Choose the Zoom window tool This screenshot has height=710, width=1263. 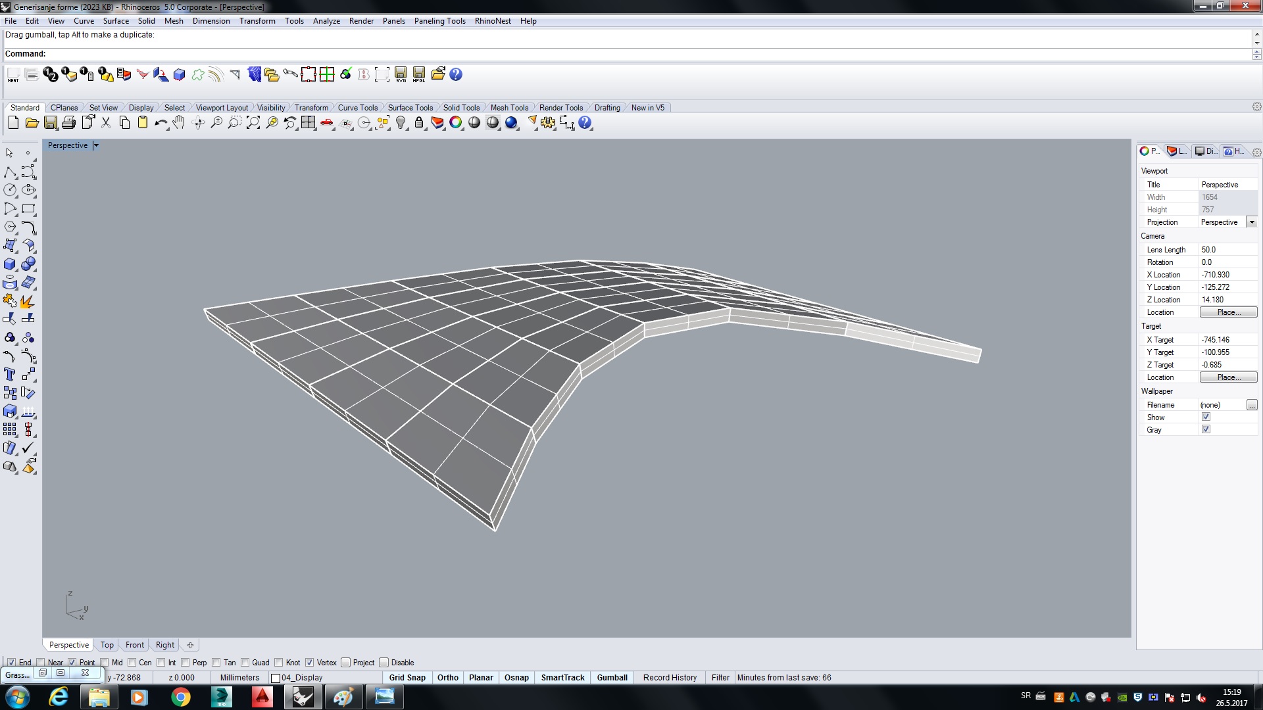[x=235, y=123]
